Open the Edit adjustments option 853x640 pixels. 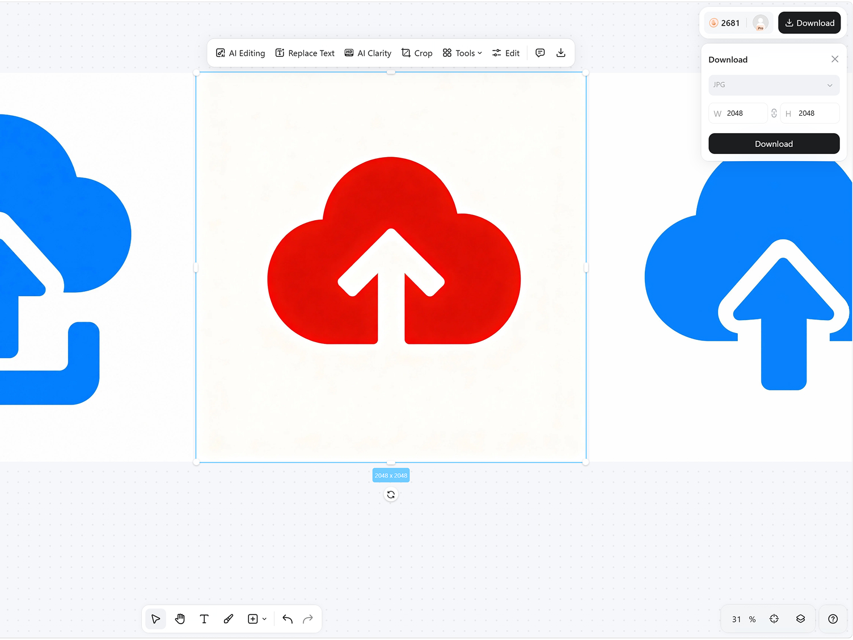[x=506, y=53]
